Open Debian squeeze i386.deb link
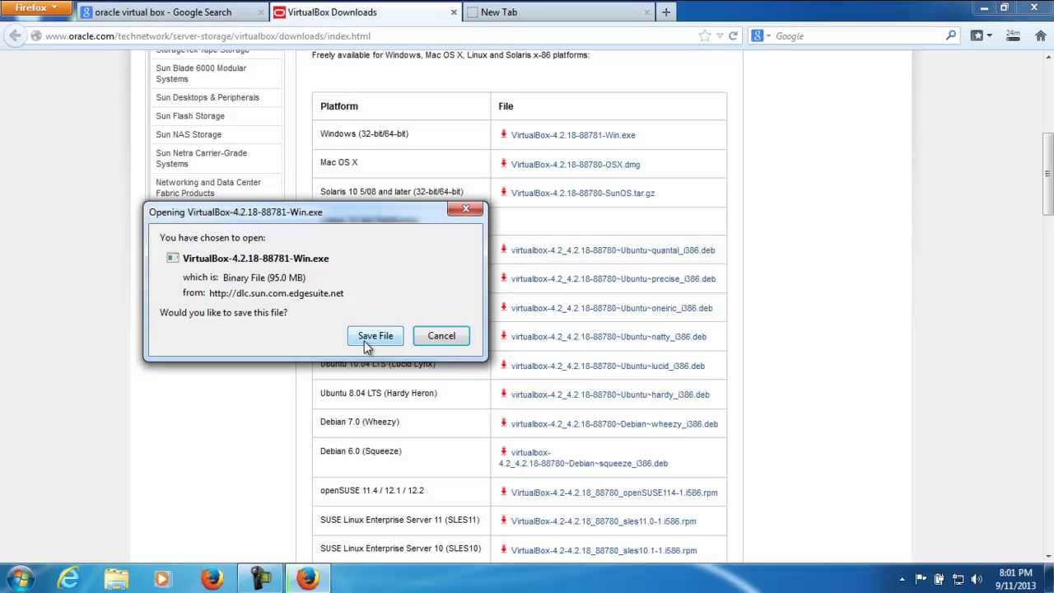The width and height of the screenshot is (1054, 593). click(x=583, y=458)
